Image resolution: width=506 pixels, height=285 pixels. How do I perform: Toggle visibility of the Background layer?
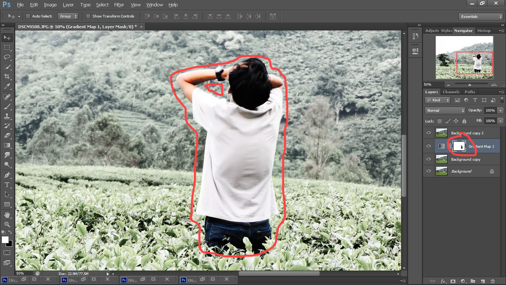pos(428,171)
